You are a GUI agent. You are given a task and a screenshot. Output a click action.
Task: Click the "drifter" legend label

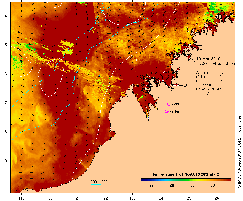tap(175, 111)
